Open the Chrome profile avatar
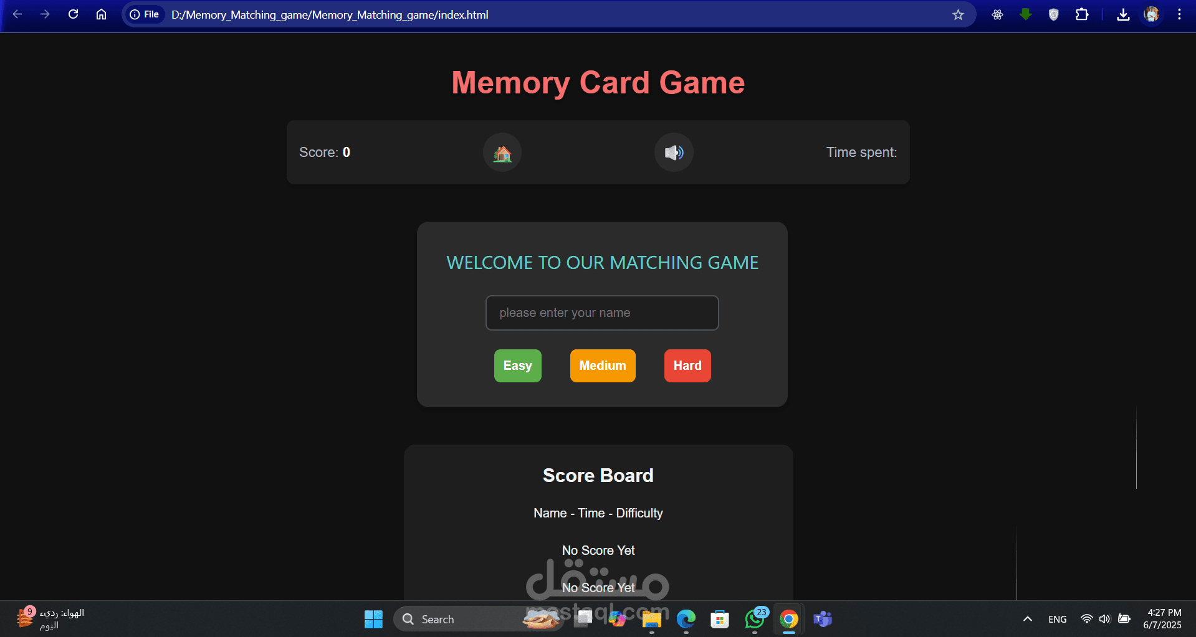This screenshot has height=637, width=1196. (x=1151, y=14)
